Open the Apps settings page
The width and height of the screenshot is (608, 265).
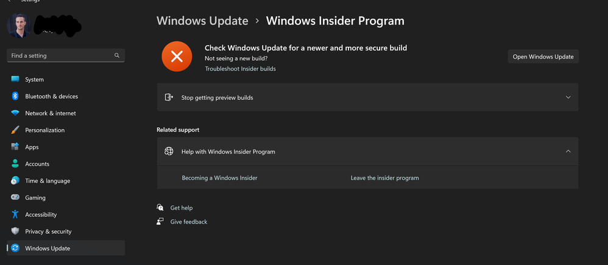[x=32, y=147]
